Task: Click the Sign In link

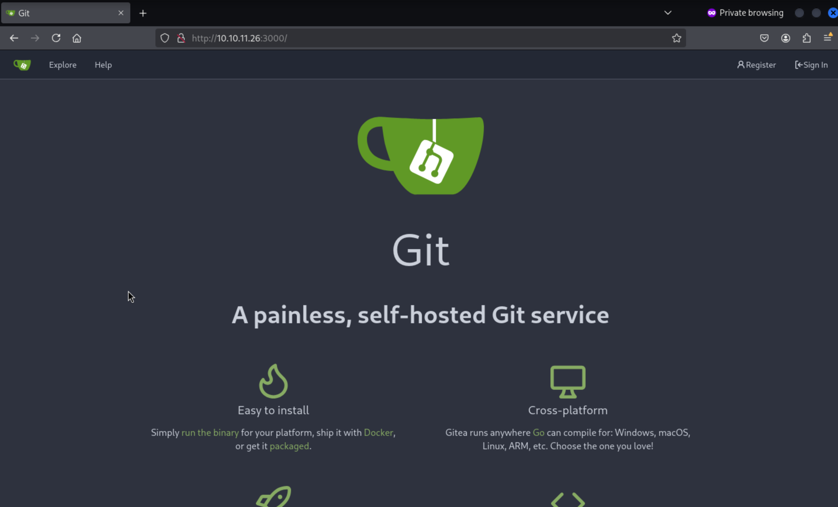Action: coord(811,65)
